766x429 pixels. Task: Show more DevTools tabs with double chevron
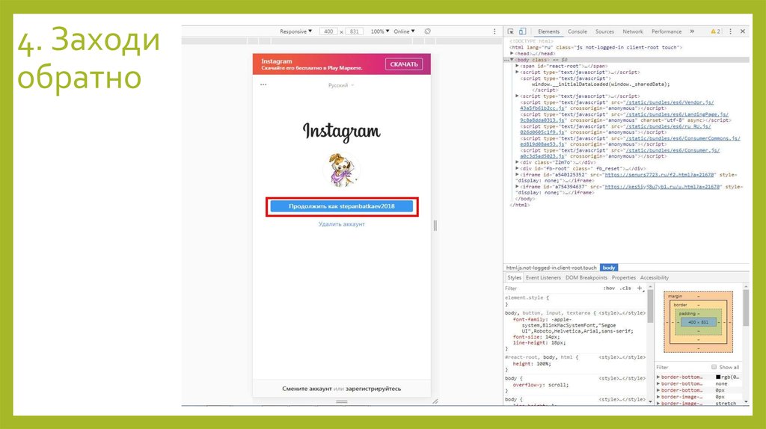tap(692, 31)
